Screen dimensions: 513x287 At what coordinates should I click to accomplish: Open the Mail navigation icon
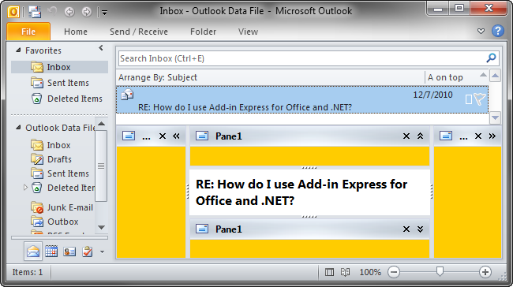pos(33,252)
